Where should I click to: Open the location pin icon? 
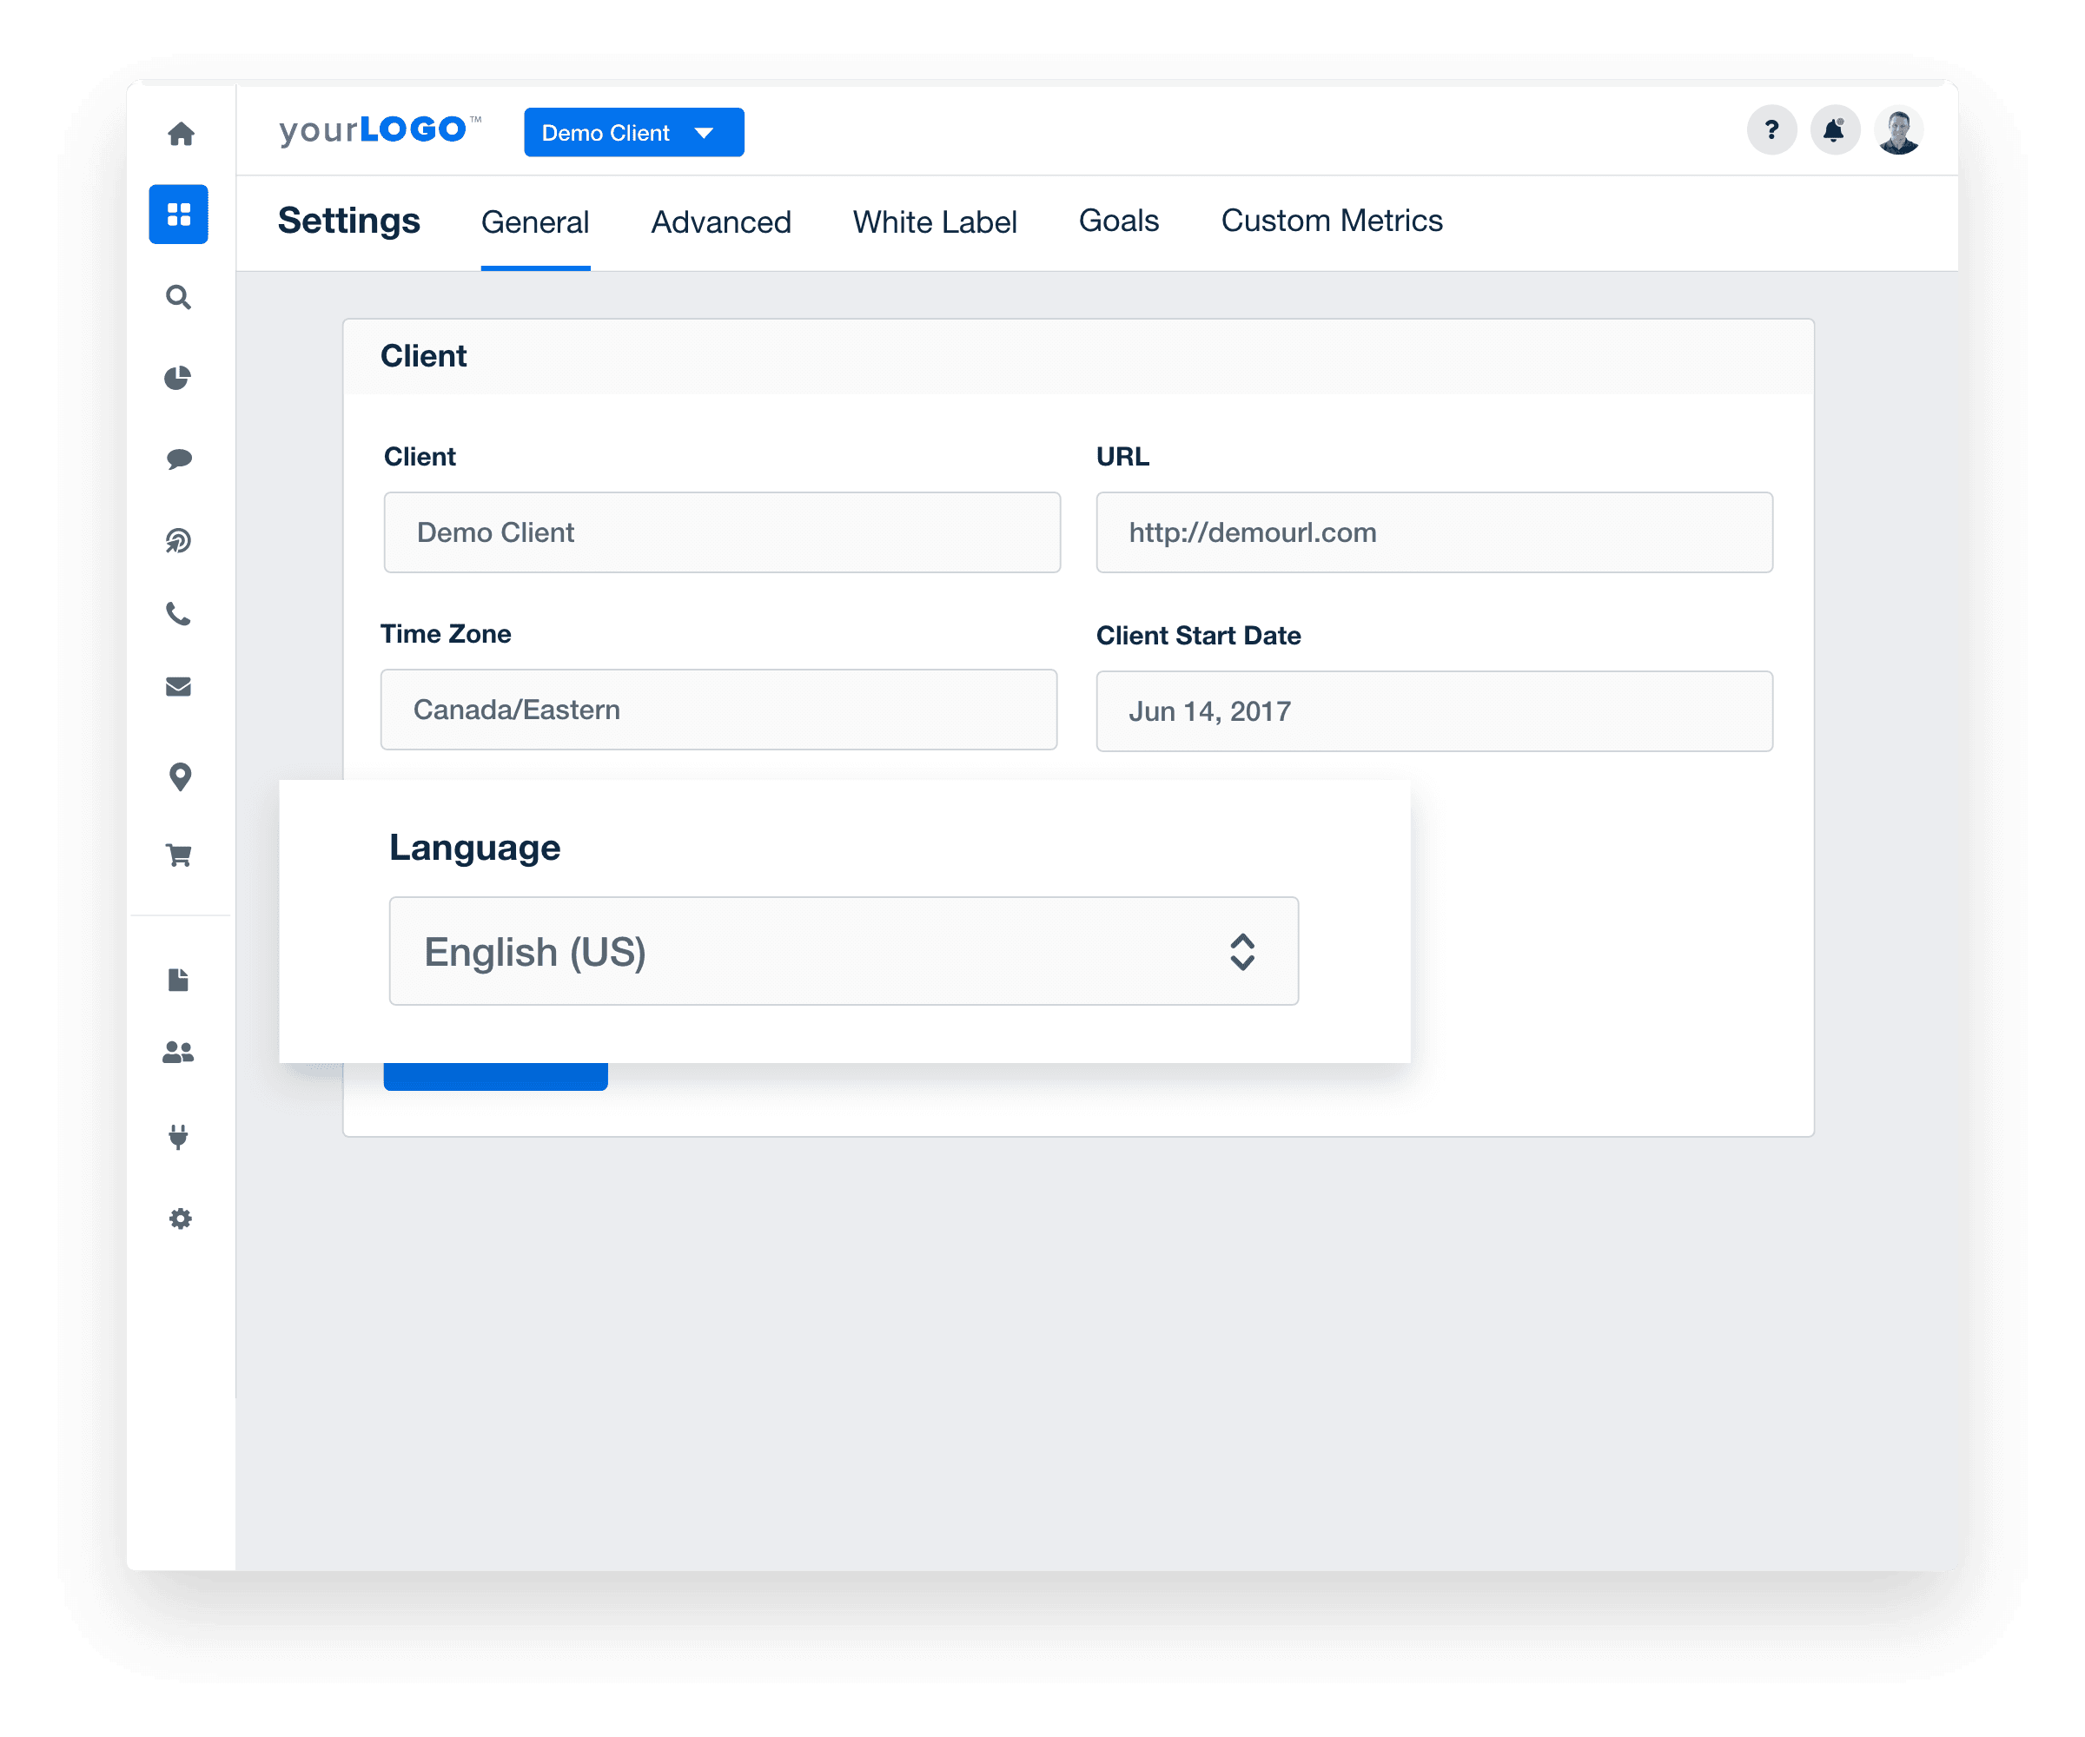pyautogui.click(x=180, y=778)
